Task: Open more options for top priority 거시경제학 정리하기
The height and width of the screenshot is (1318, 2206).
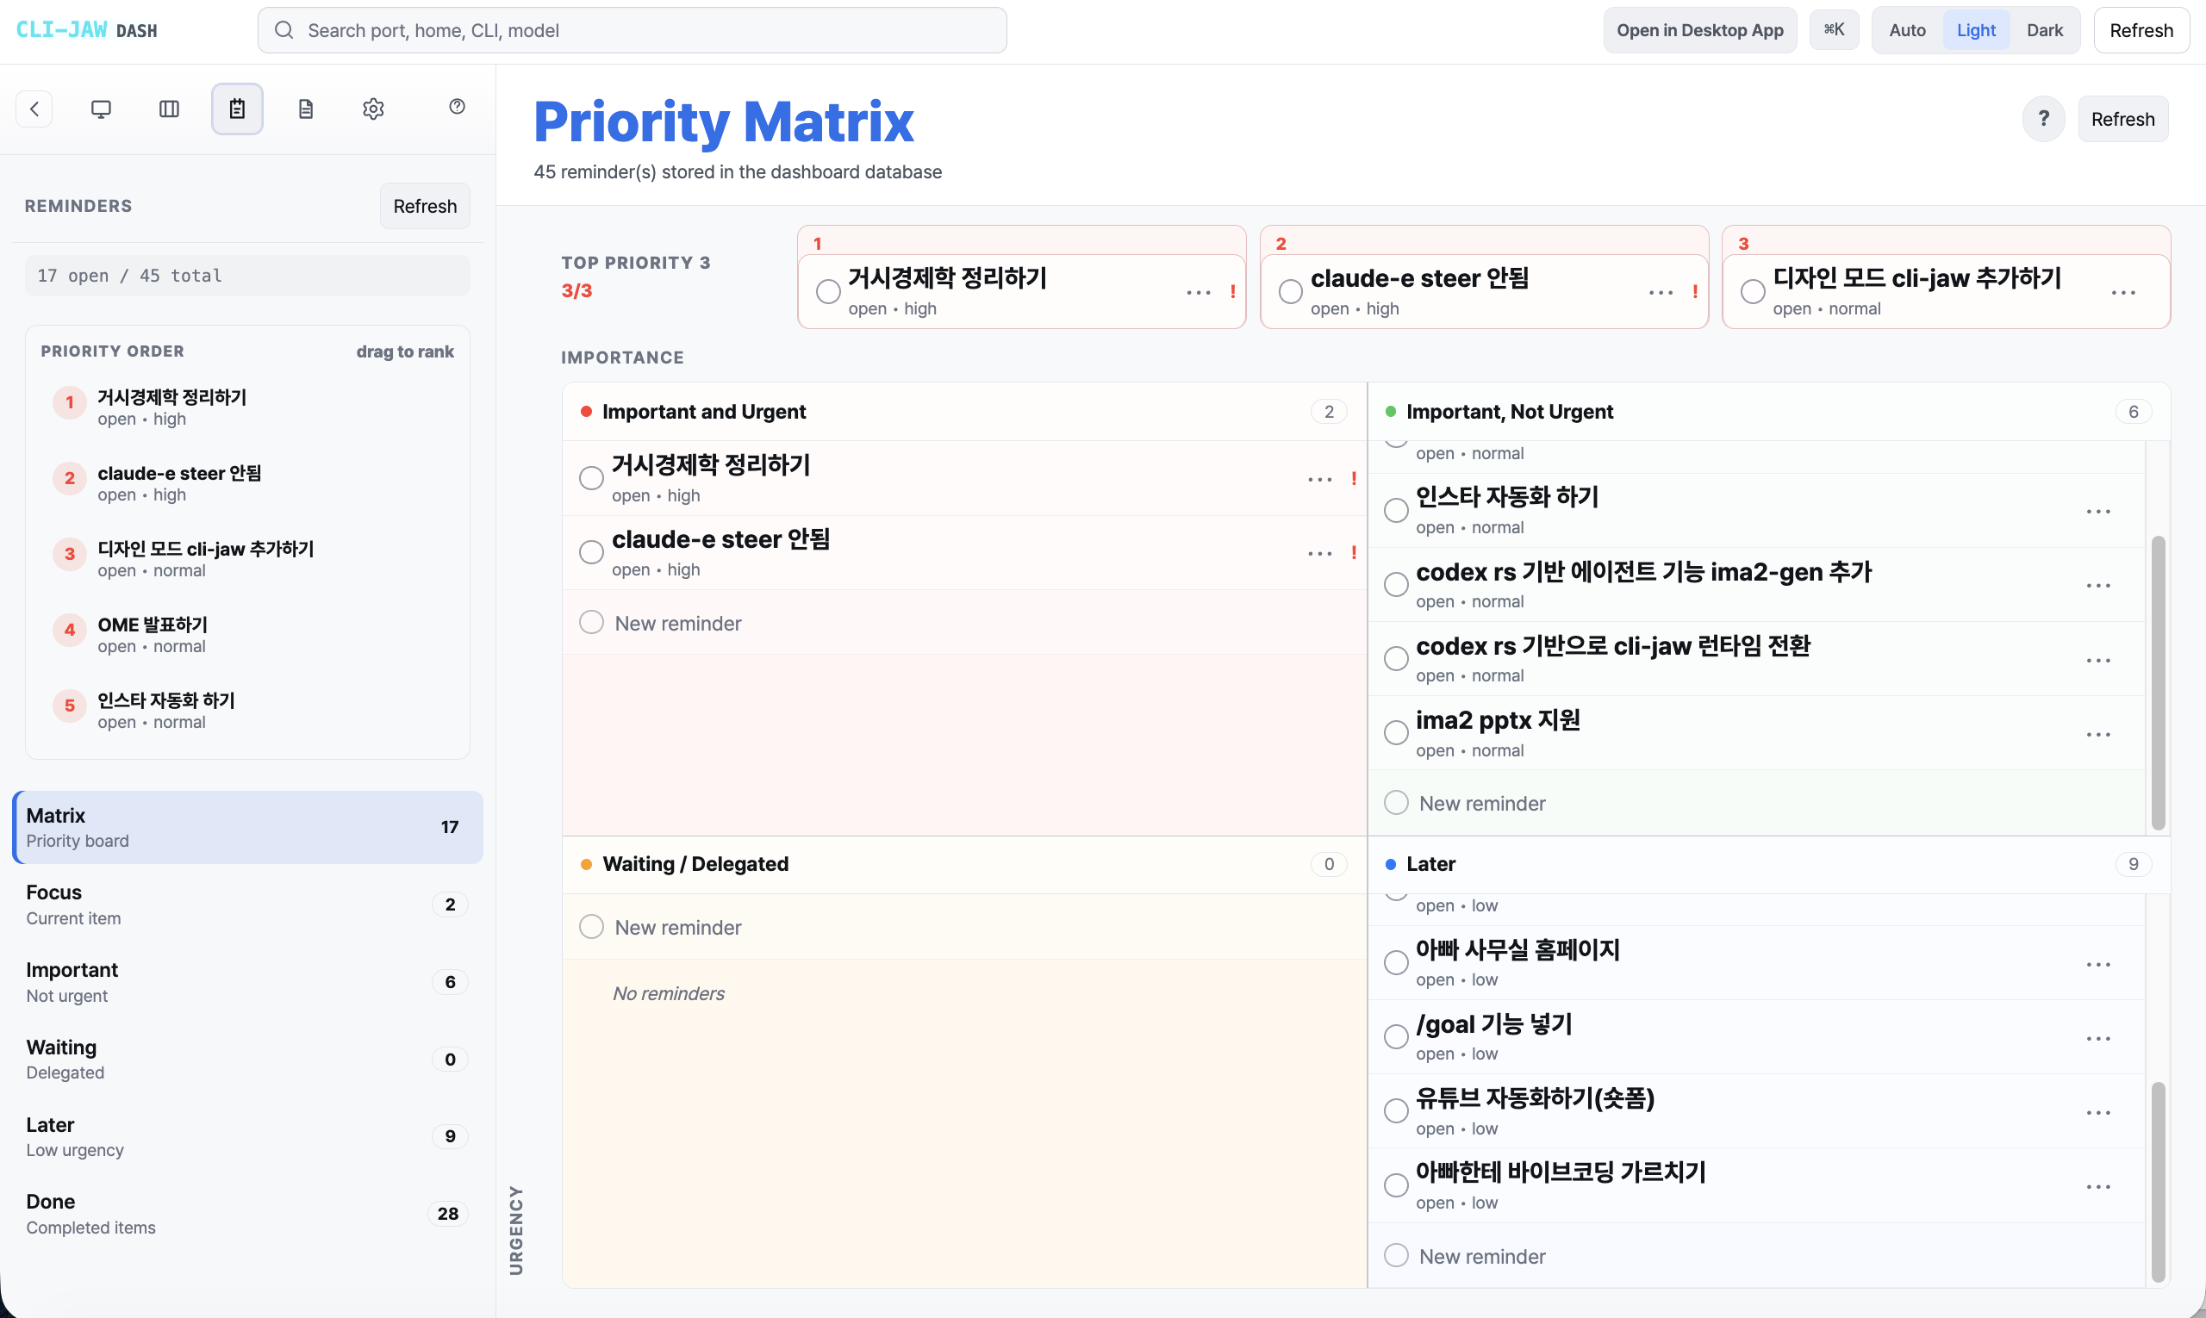Action: coord(1199,292)
